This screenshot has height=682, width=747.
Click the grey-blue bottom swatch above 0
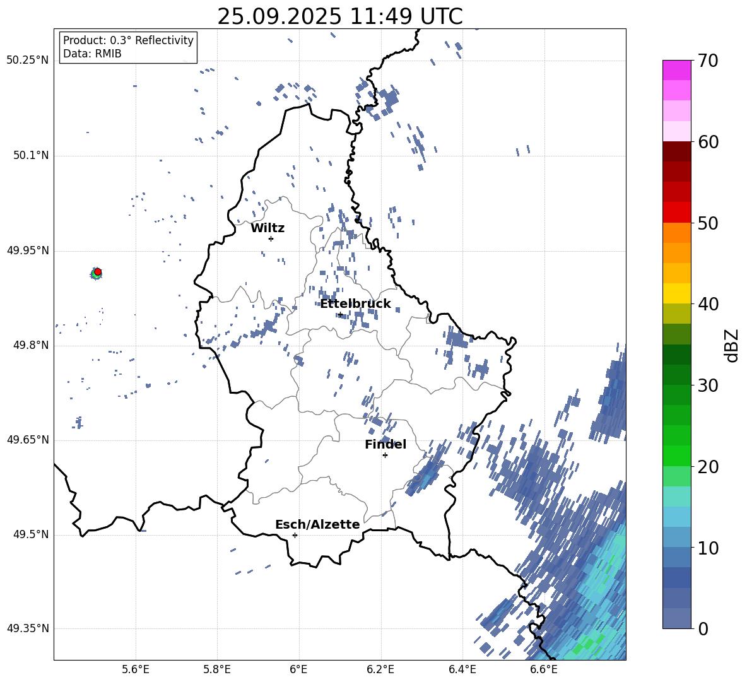coord(676,618)
